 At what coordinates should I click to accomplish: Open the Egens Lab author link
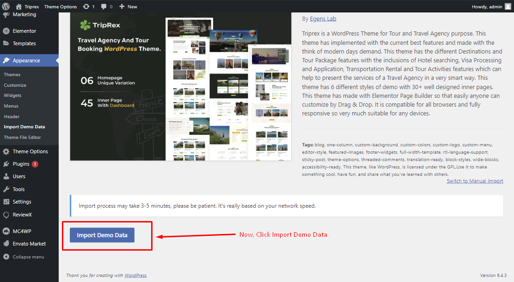pyautogui.click(x=323, y=18)
